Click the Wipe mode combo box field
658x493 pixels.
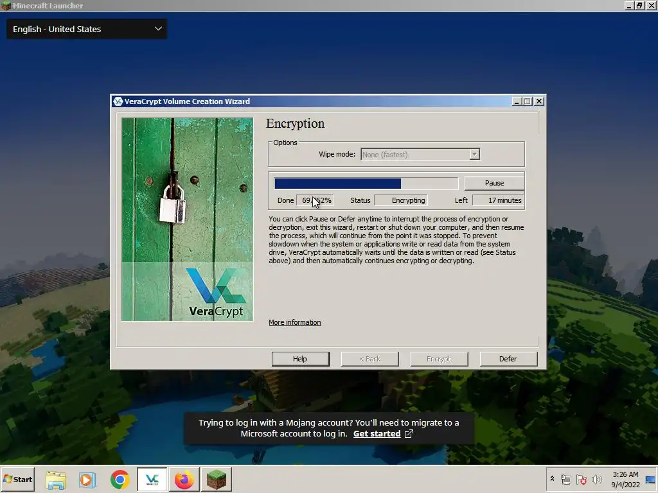pyautogui.click(x=420, y=154)
